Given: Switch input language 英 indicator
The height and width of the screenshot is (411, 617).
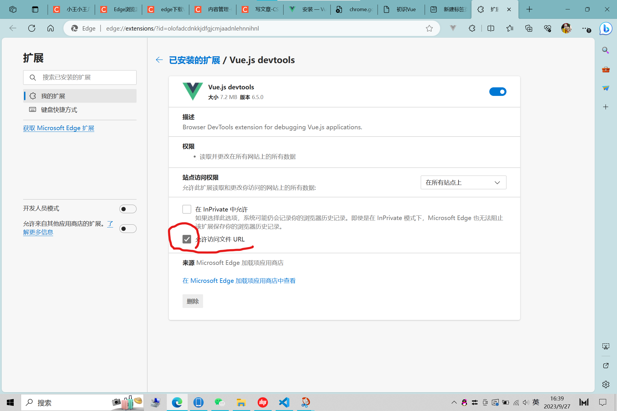Looking at the screenshot, I should coord(536,402).
